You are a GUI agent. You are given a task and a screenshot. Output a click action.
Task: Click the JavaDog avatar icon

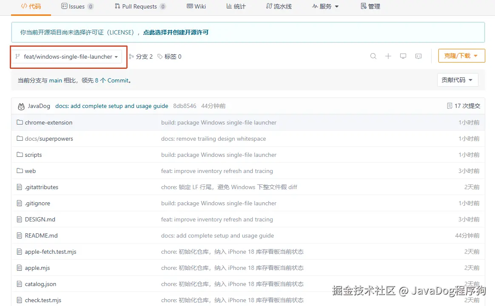21,106
